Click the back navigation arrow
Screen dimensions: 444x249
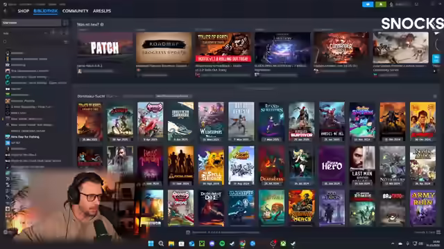(x=6, y=11)
